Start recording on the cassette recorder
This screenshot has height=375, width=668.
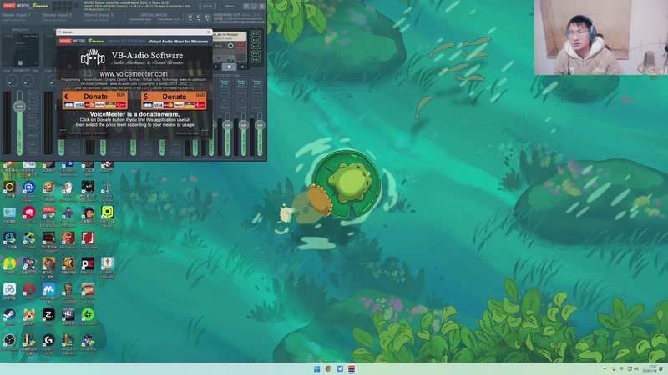242,67
